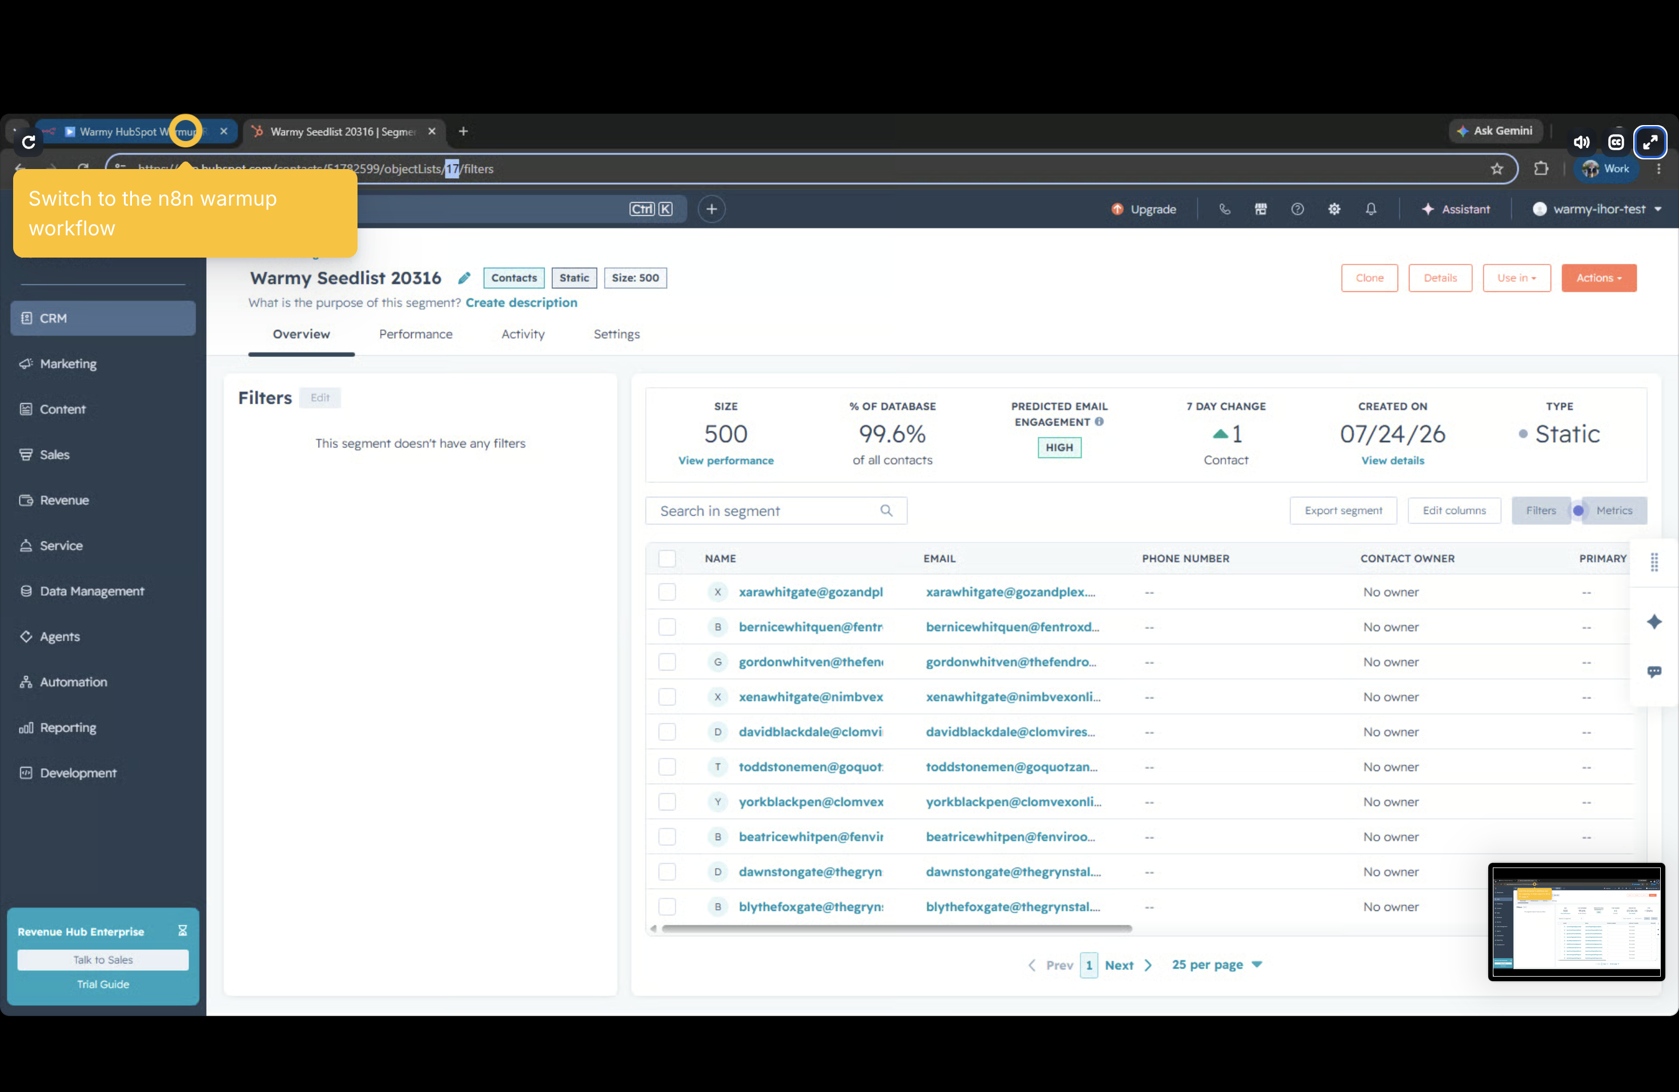Open the View performance link
The width and height of the screenshot is (1679, 1092).
(x=726, y=460)
